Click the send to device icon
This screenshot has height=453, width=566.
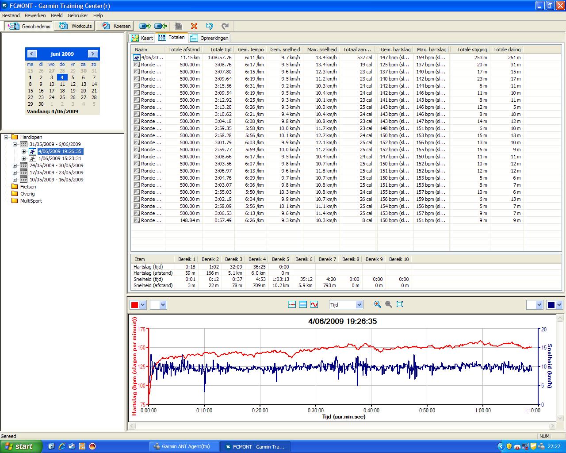click(145, 26)
